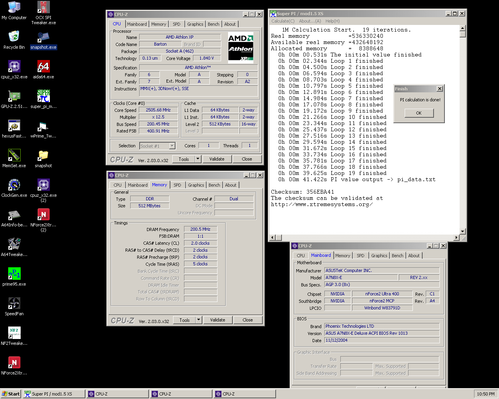This screenshot has width=499, height=399.
Task: Open A64Tweaker desktop icon
Action: point(14,247)
